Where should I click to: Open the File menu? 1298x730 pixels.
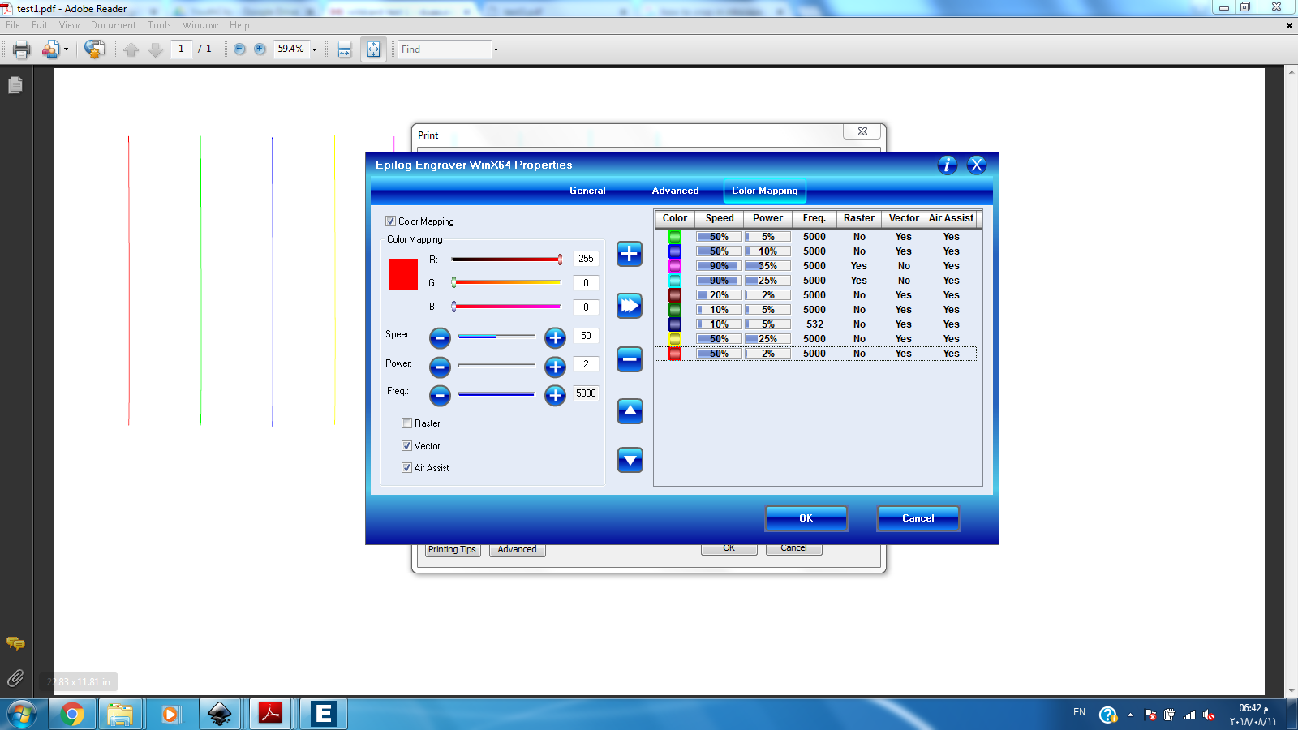point(13,25)
